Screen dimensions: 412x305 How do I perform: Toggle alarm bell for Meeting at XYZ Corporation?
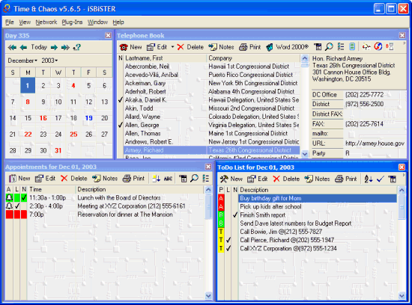pyautogui.click(x=9, y=206)
